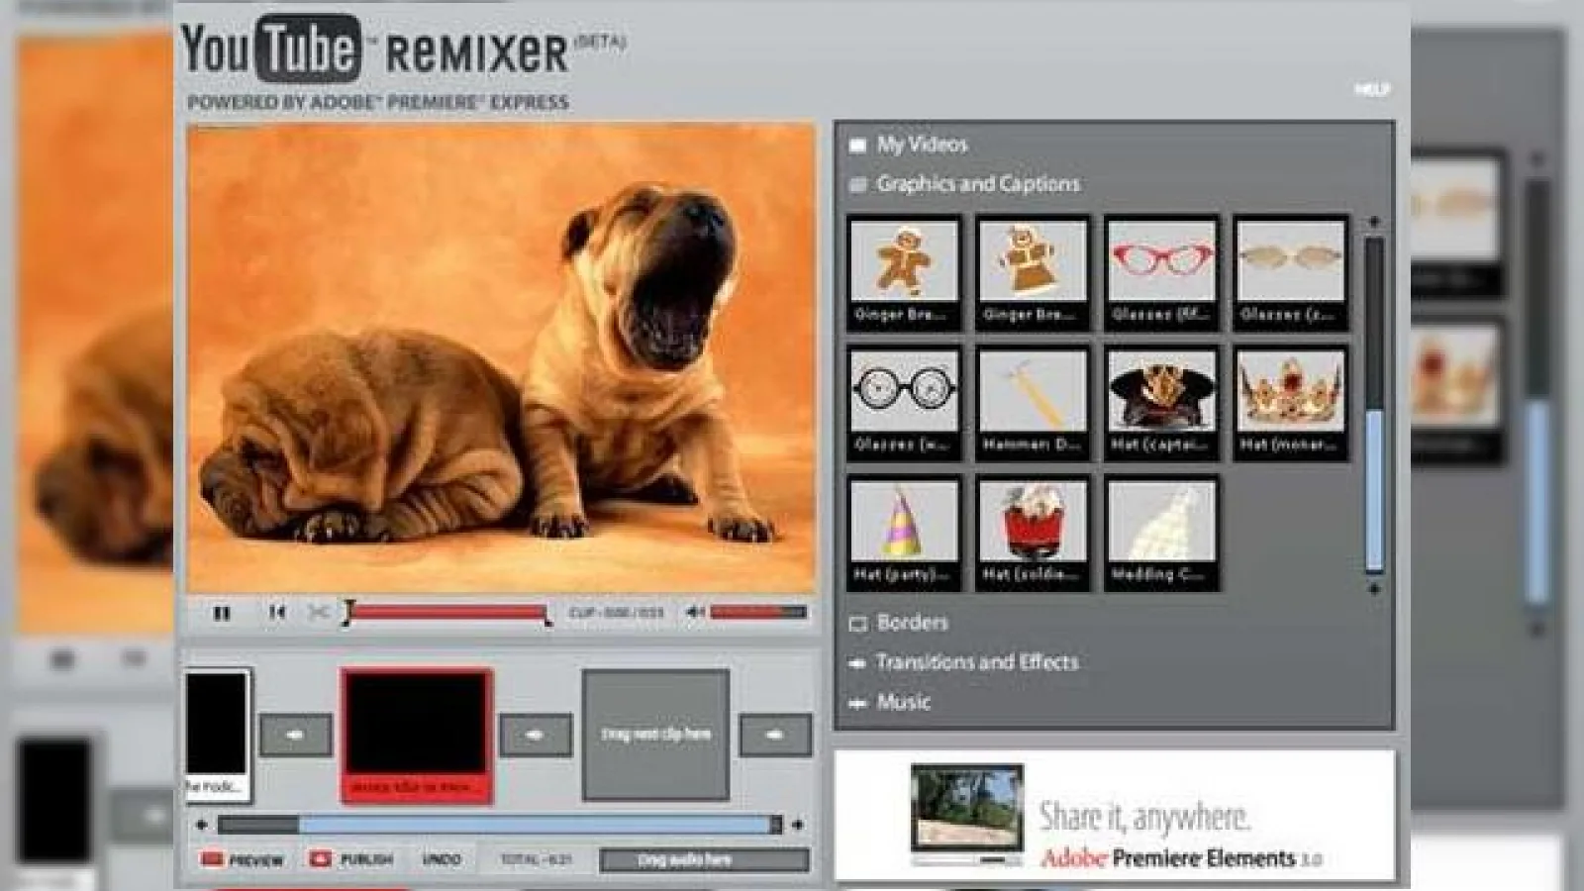Click graphics list scroll-up arrow
This screenshot has height=891, width=1584.
1374,222
